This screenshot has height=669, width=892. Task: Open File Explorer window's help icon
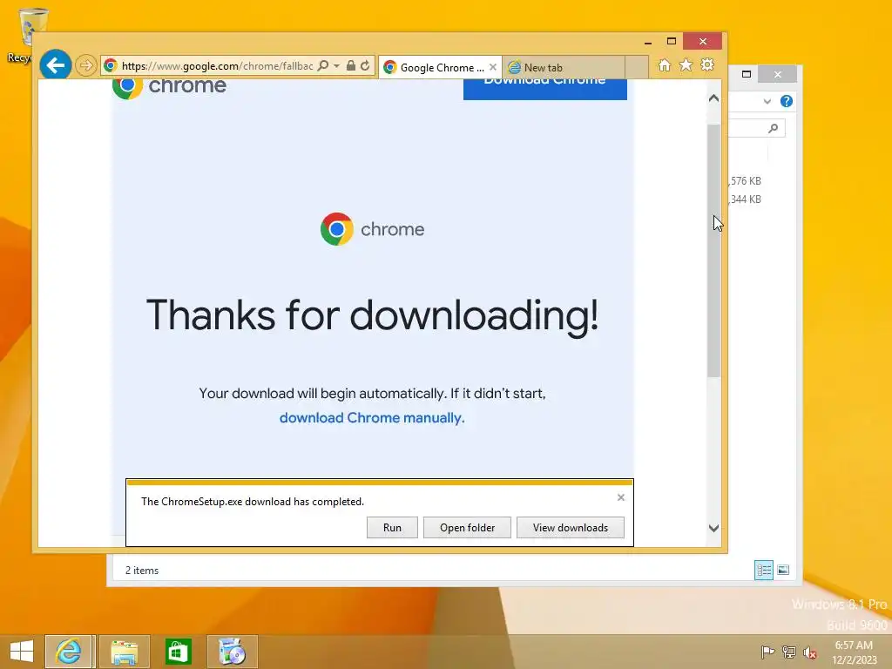(787, 101)
